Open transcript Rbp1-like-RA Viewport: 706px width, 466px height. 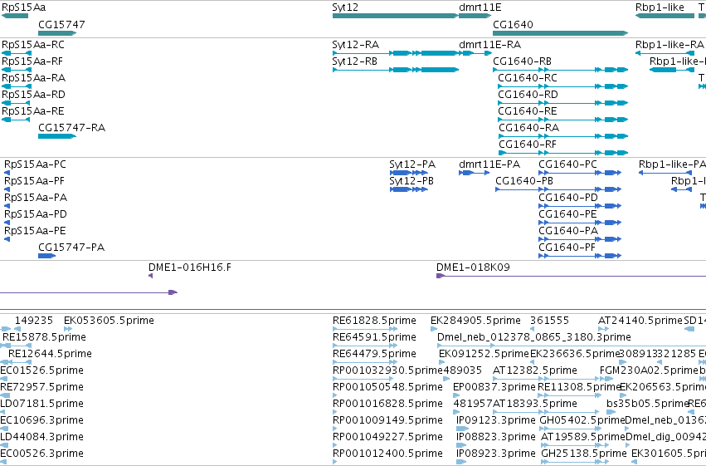pos(669,45)
